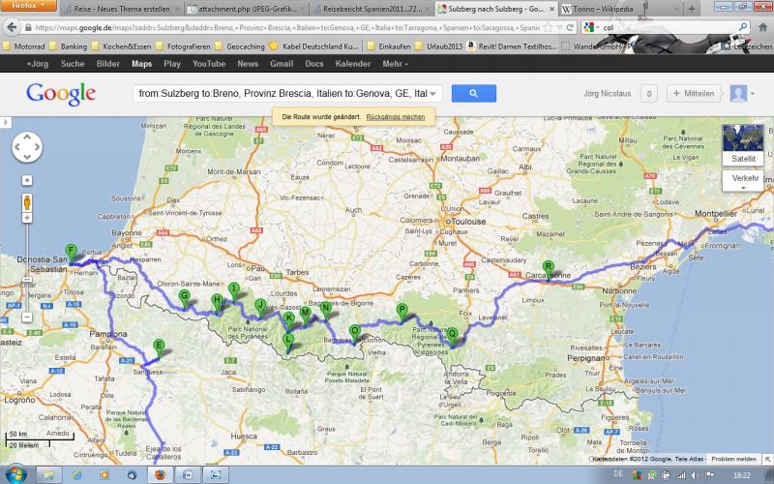The height and width of the screenshot is (484, 774).
Task: Open Windows Start menu
Action: (x=15, y=474)
